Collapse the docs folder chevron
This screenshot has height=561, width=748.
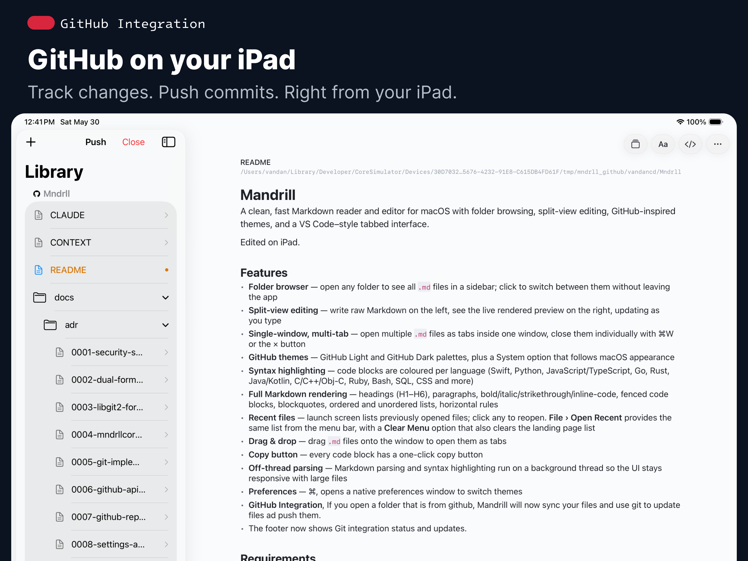point(165,298)
